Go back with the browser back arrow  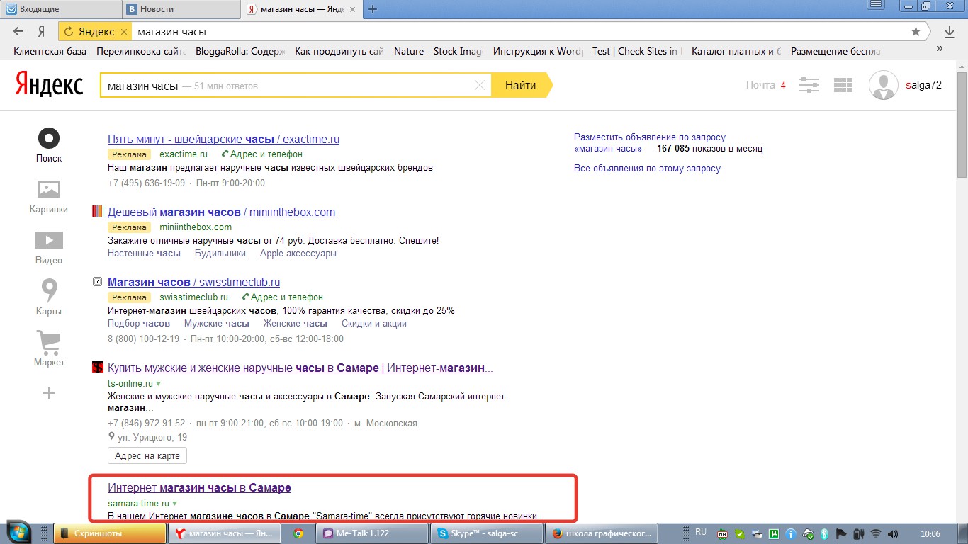point(19,32)
